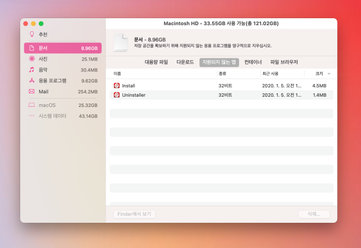Toggle sort direction chevron next to 크기
361x248 pixels.
(x=329, y=74)
